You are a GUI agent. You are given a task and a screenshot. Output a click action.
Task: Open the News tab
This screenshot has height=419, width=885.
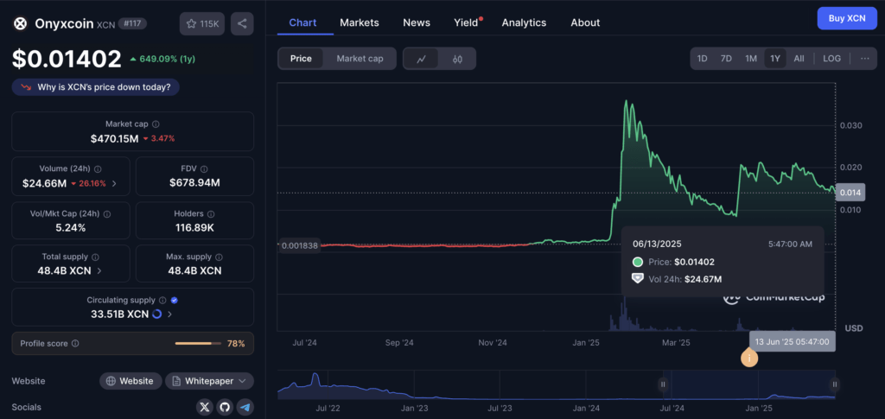tap(417, 22)
